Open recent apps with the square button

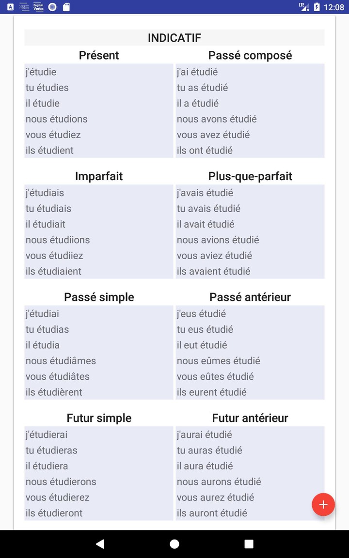tap(249, 543)
